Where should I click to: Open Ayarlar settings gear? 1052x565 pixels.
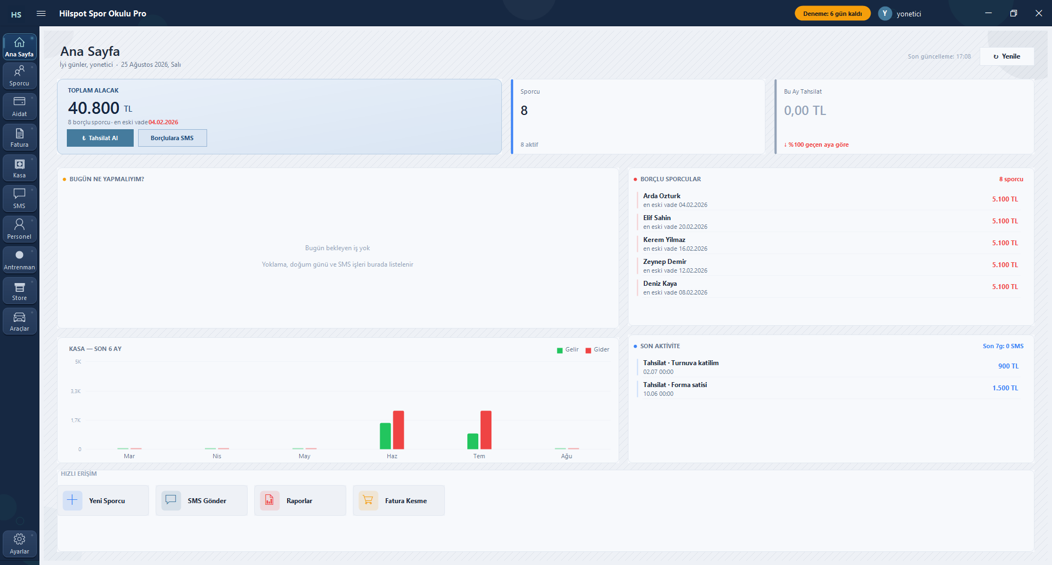click(20, 544)
